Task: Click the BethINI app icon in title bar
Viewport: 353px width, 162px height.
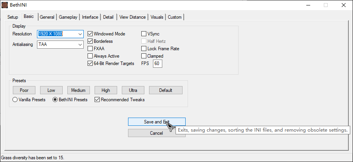Action: pos(5,5)
